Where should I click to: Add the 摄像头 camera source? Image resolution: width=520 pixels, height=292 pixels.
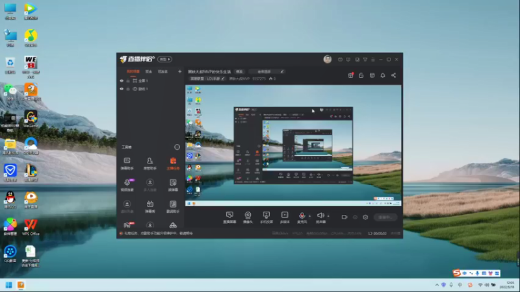tap(248, 217)
